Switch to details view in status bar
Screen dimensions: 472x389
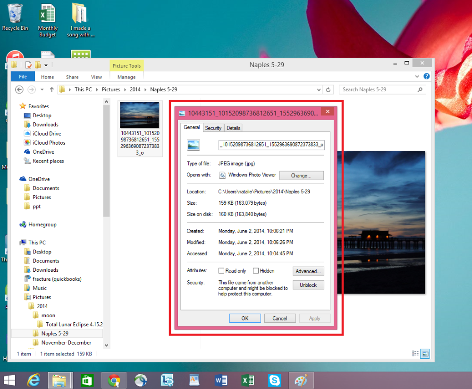point(415,354)
